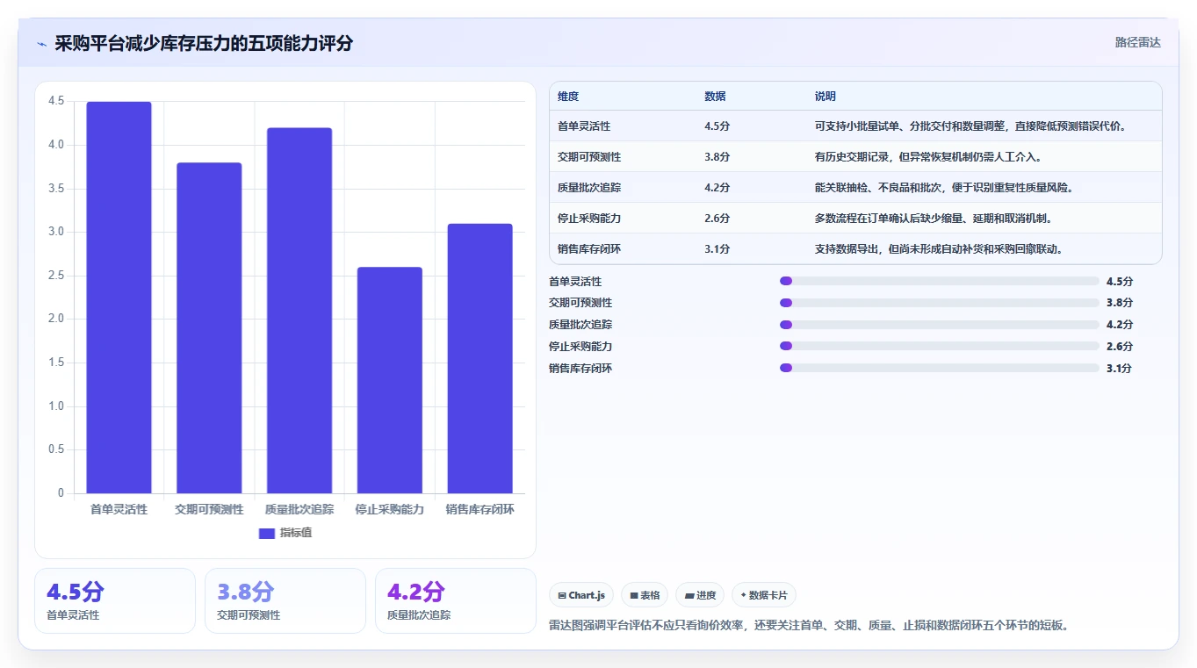Click the 首单灵活性 progress bar track
The image size is (1197, 668).
click(940, 281)
